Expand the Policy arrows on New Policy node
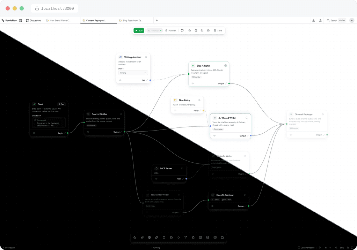This screenshot has width=357, height=250. 201,111
